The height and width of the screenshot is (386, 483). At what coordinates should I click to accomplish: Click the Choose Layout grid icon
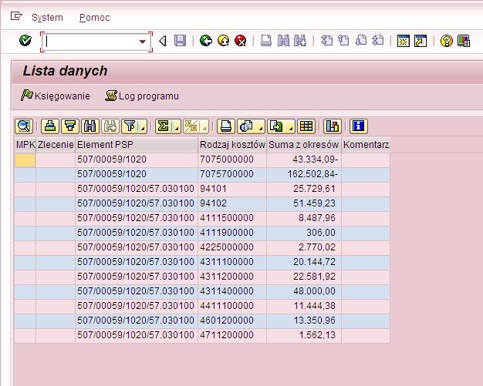[306, 126]
